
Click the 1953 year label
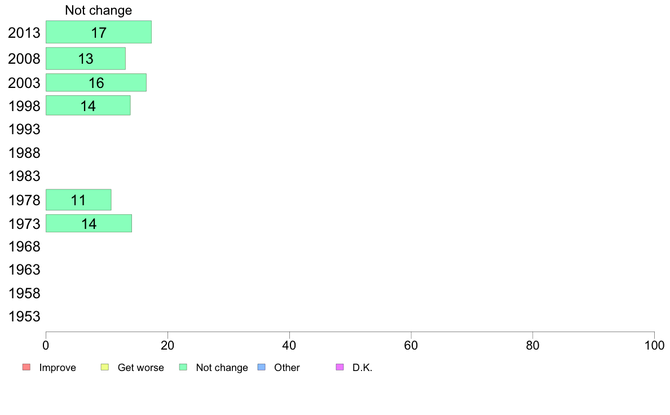click(x=24, y=316)
